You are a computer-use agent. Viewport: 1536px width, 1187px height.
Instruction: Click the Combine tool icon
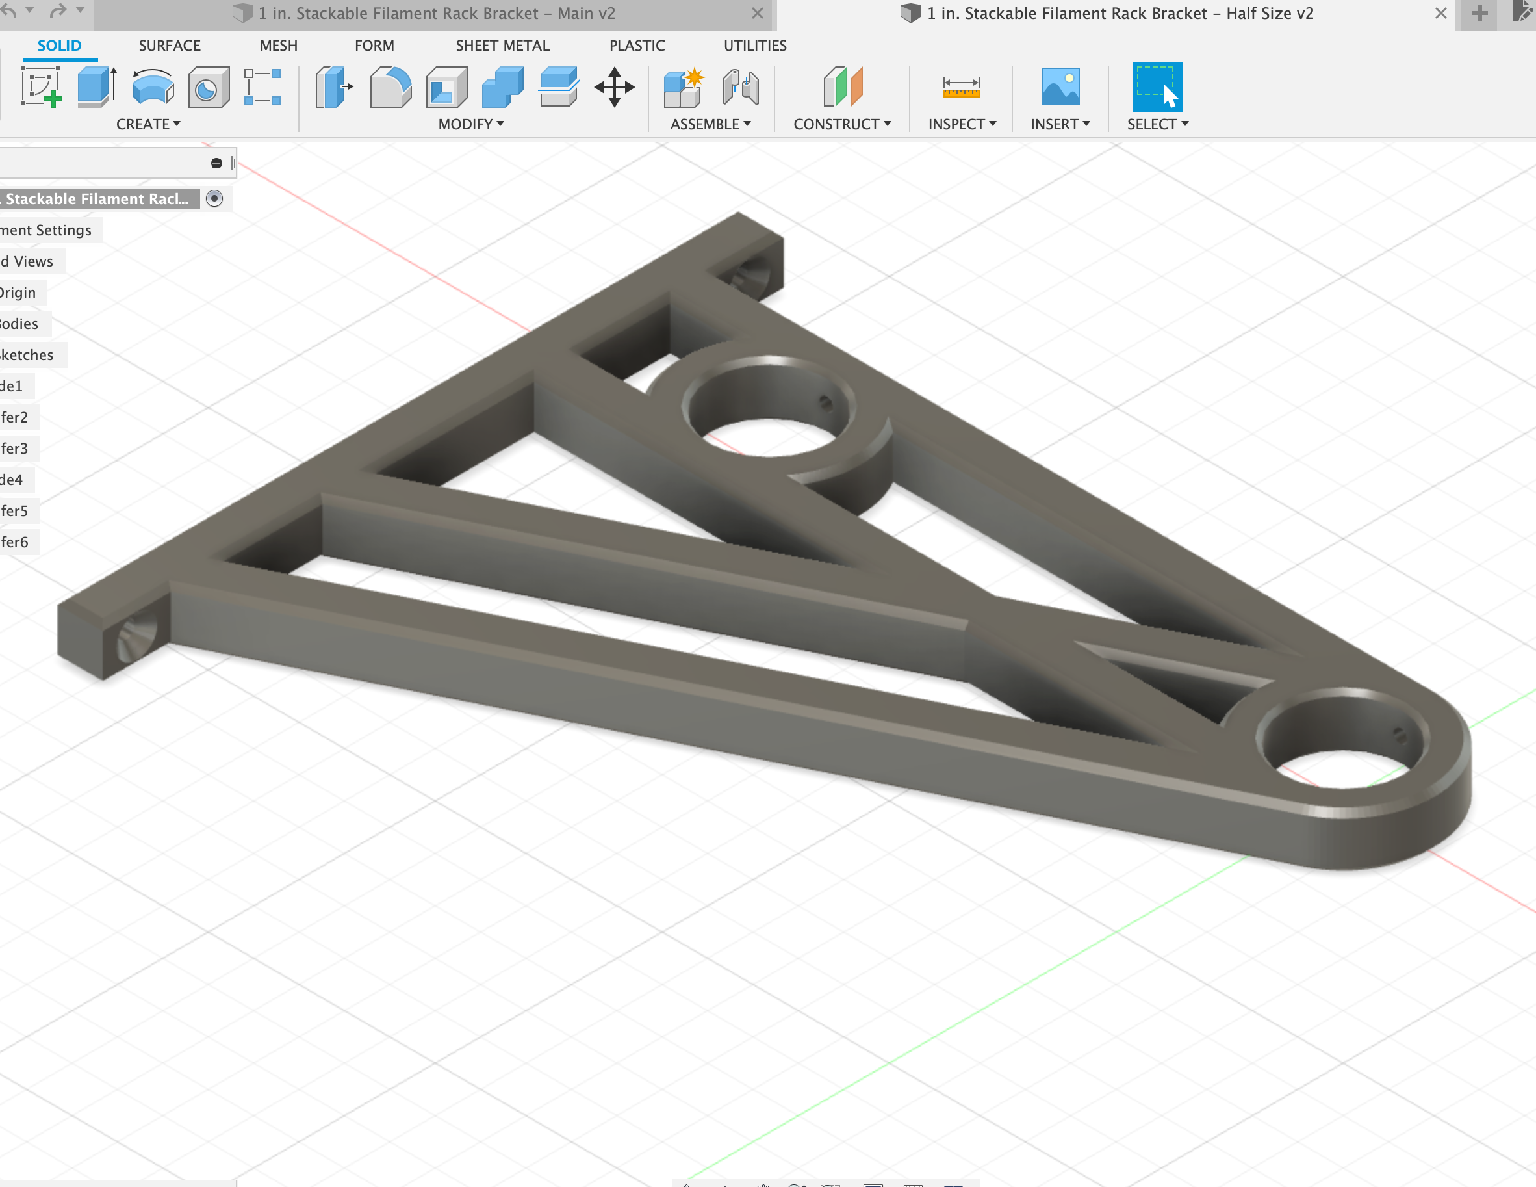503,86
